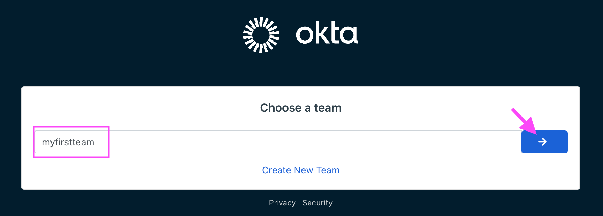This screenshot has height=216, width=603.
Task: Hit the arrow button highlighted by pink pointer
Action: [544, 142]
